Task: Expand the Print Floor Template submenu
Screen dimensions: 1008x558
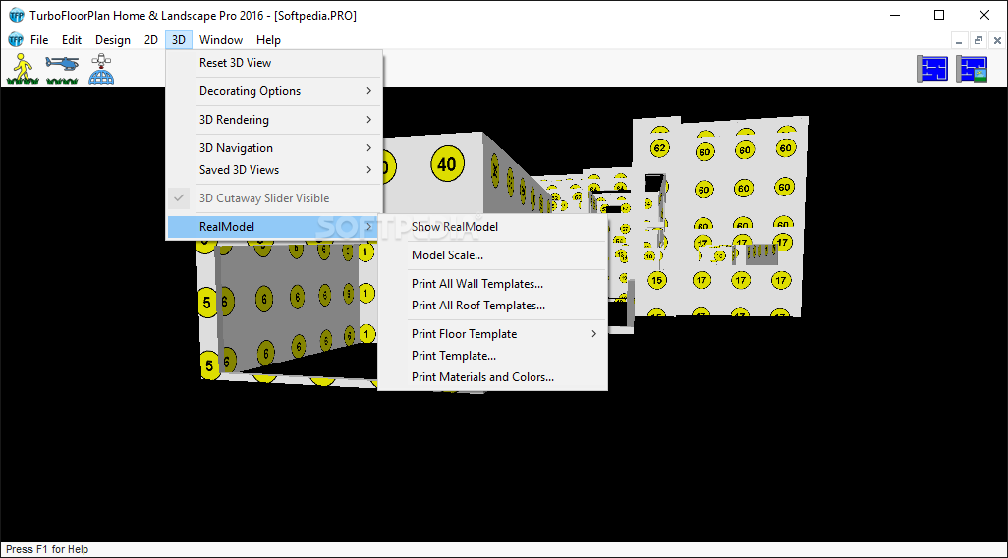Action: point(492,334)
